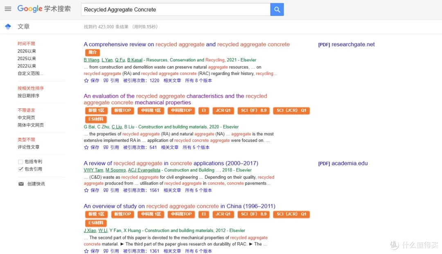Screen dimensions: 442x254
Task: Click the star save icon under J Xiao article
Action: point(86,251)
